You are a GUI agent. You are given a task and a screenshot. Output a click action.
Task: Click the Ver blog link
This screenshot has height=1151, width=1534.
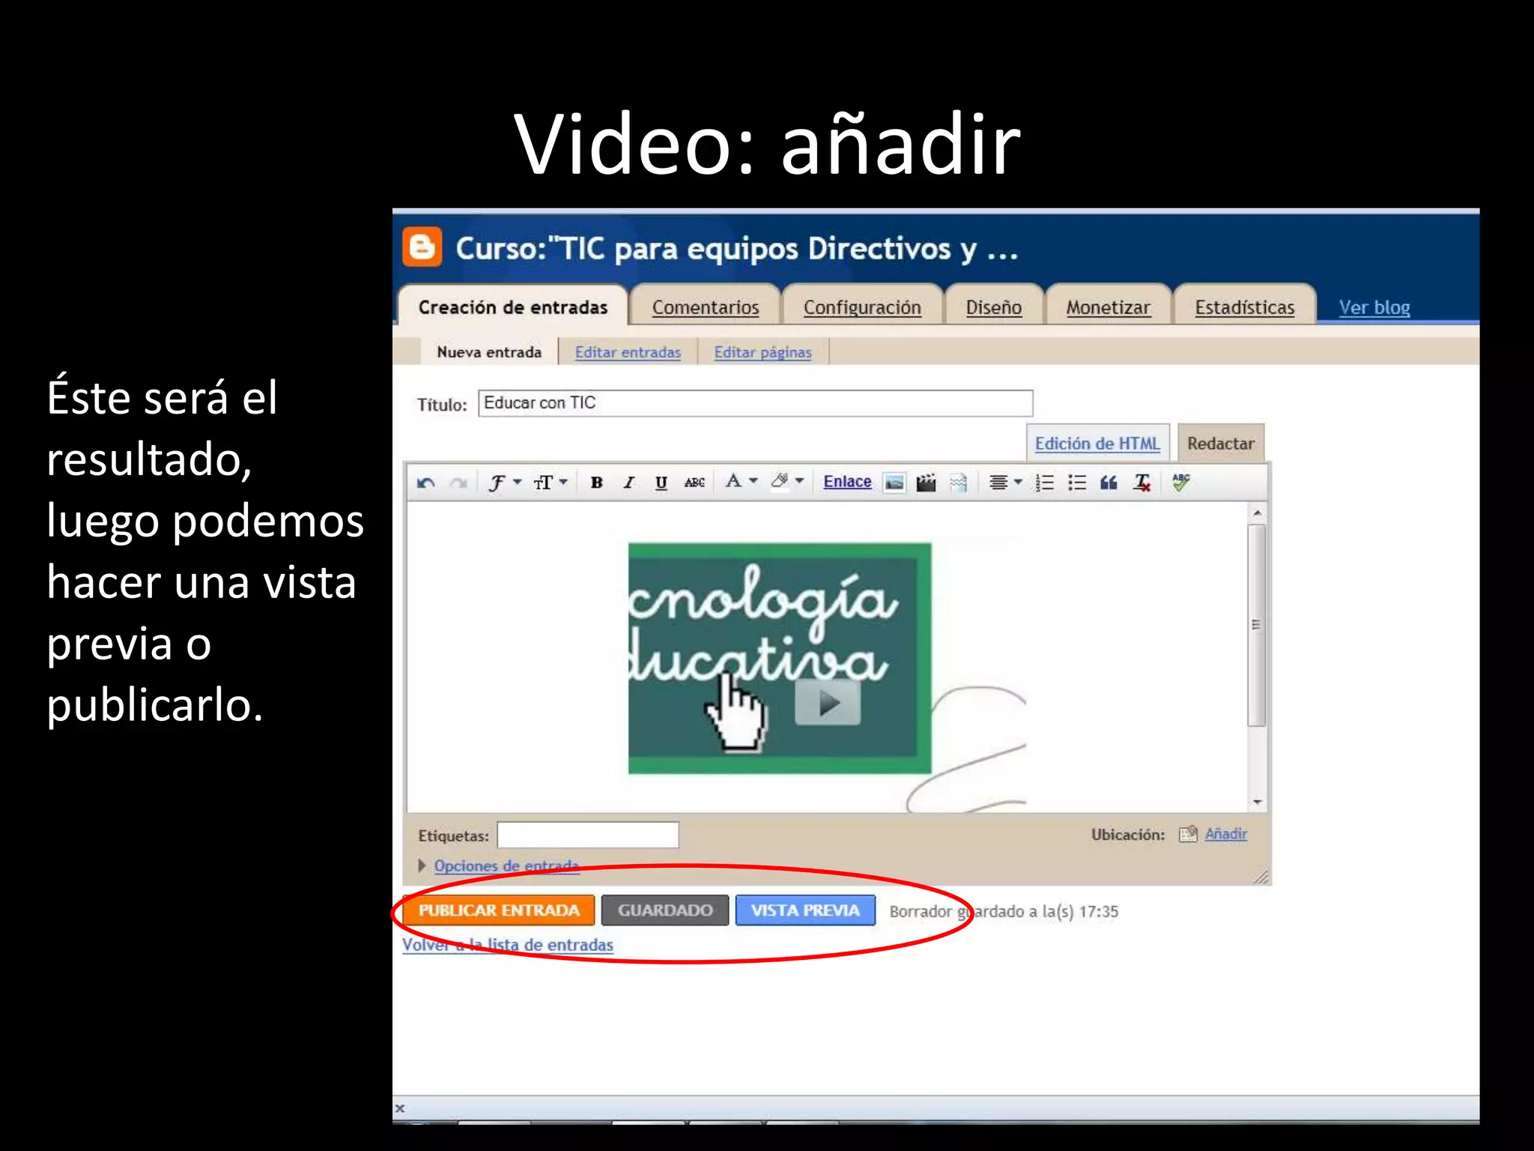[x=1374, y=307]
